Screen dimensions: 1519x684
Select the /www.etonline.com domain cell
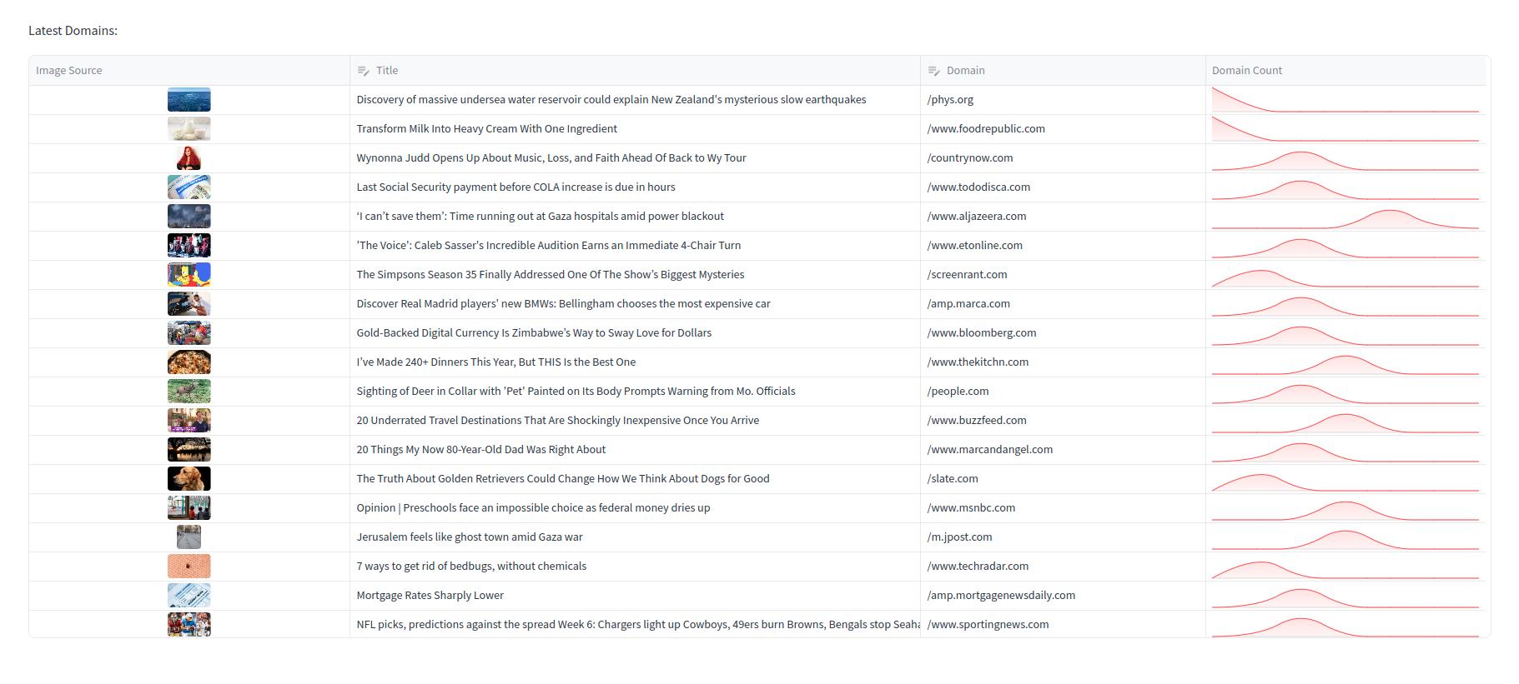[x=1063, y=246]
